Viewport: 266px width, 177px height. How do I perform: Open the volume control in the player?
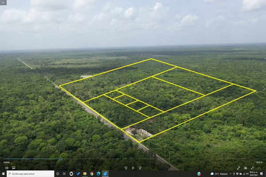[6, 168]
